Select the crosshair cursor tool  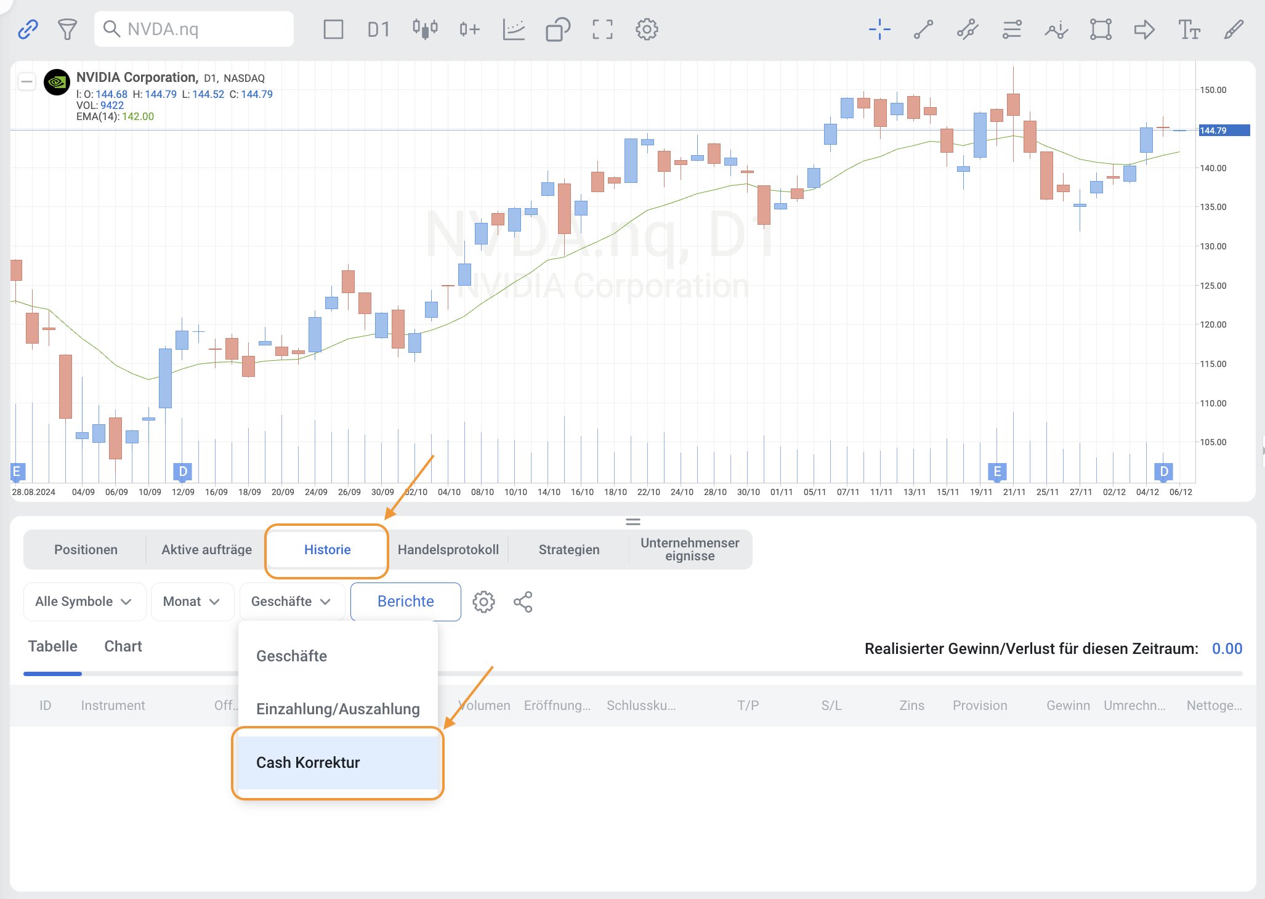click(x=879, y=29)
